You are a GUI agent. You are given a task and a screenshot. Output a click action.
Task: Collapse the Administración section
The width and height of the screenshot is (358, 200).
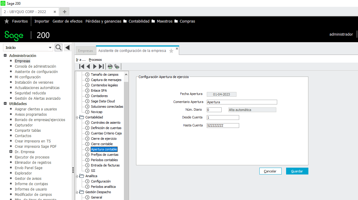[x=5, y=55]
